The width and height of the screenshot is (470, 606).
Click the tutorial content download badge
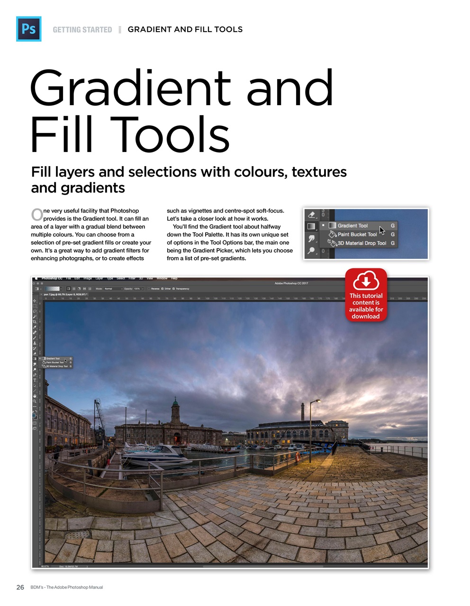(x=366, y=294)
